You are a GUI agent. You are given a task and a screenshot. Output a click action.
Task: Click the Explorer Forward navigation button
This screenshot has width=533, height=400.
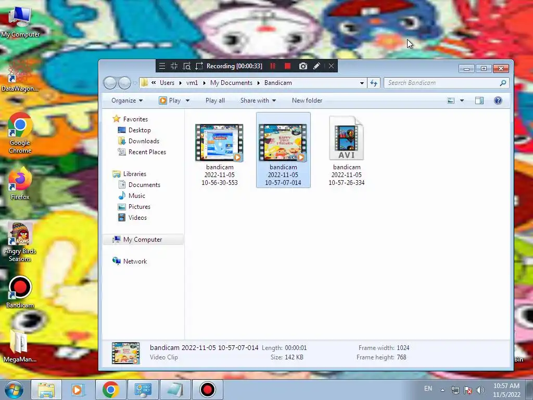(124, 83)
